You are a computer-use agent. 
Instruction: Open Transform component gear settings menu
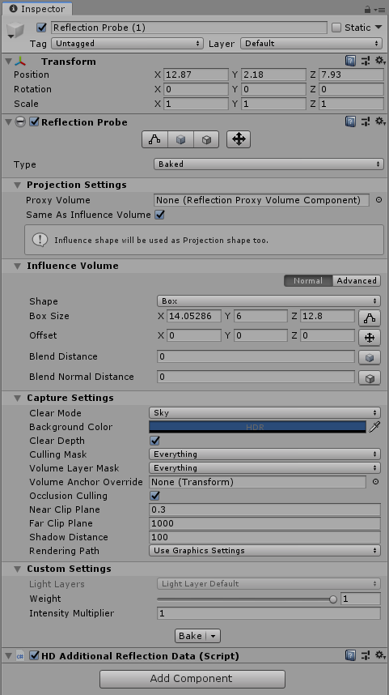pyautogui.click(x=380, y=61)
